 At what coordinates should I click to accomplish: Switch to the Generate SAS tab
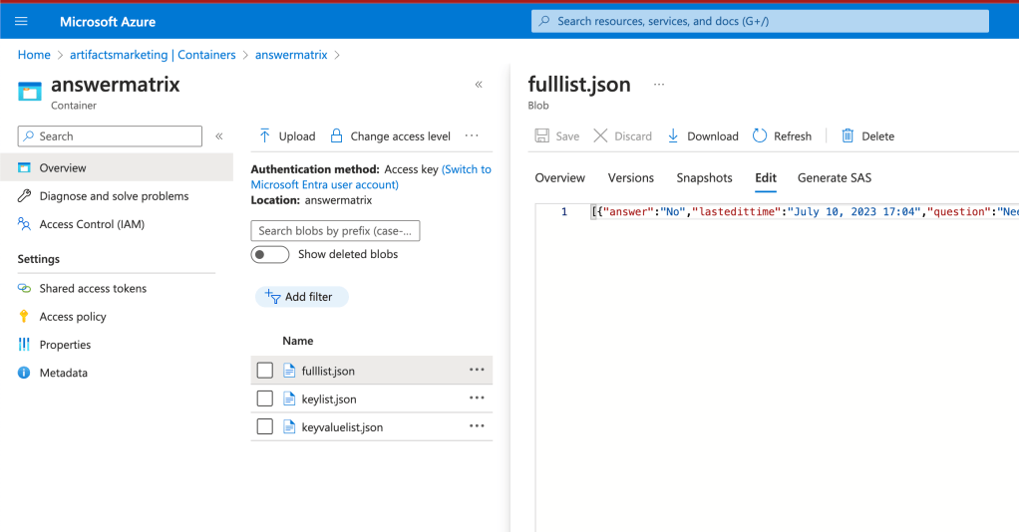tap(835, 178)
